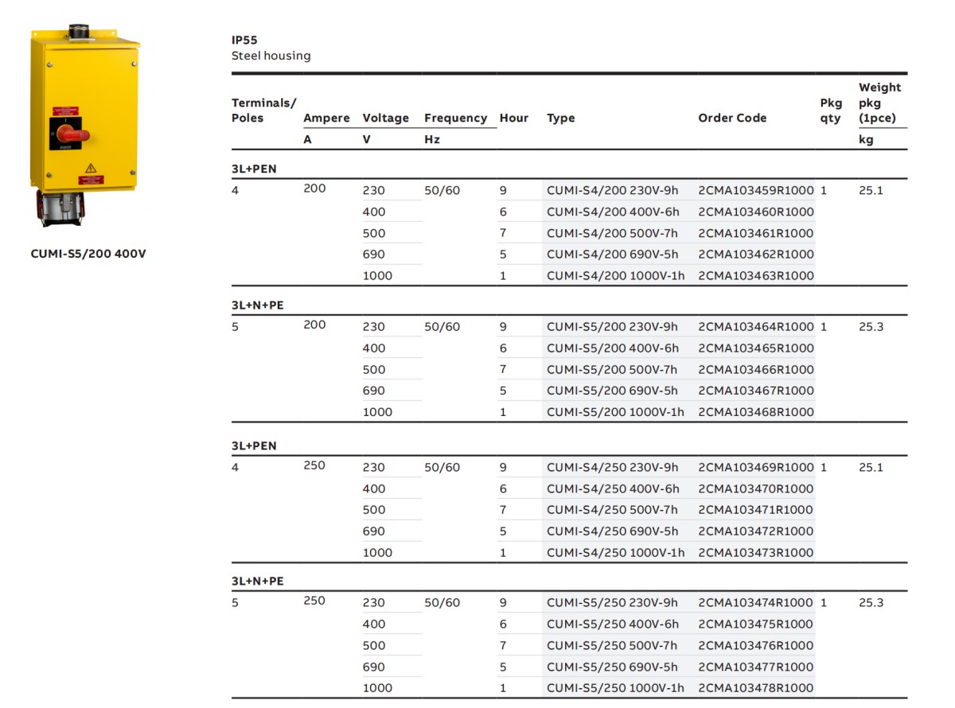Select type CUMI-S5/200 690V-5h

(613, 391)
